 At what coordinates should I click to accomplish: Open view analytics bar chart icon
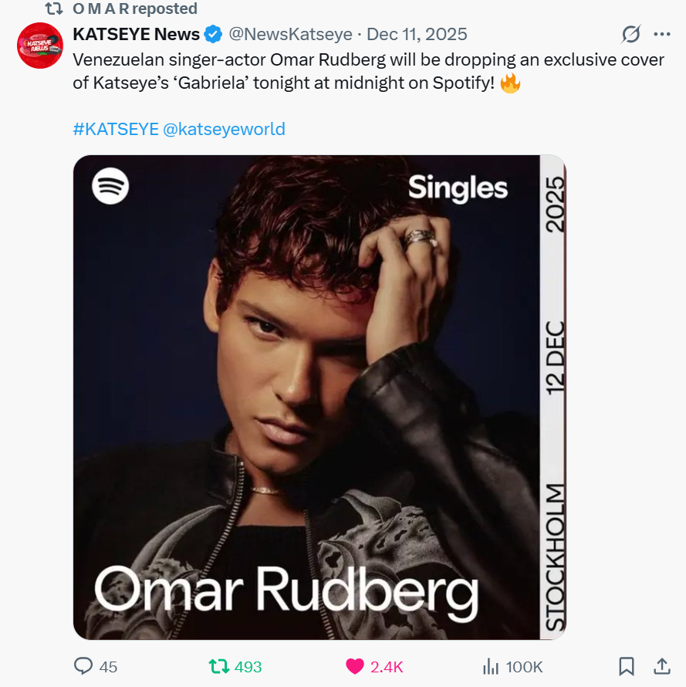(489, 666)
